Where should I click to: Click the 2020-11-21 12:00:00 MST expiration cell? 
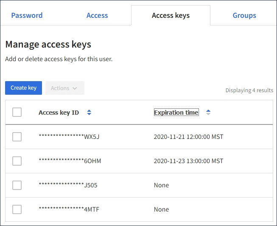188,137
